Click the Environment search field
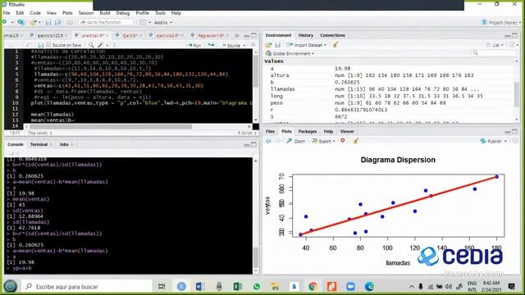Viewport: 525px width, 295px height. (x=494, y=53)
